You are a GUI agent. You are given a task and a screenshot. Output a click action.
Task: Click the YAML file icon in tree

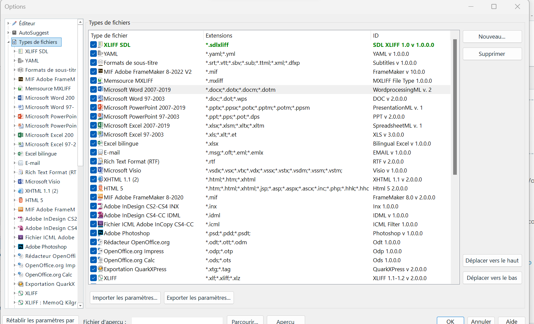point(21,60)
